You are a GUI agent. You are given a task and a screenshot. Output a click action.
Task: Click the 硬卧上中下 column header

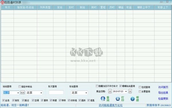click(x=144, y=7)
